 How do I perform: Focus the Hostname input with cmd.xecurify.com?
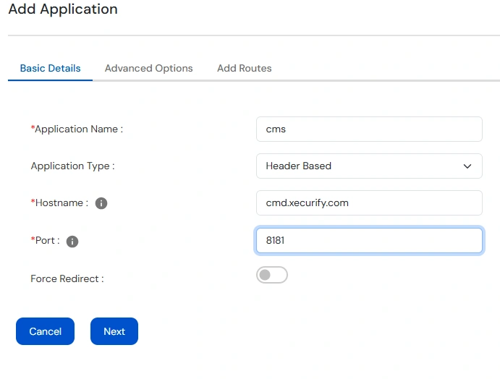(369, 203)
